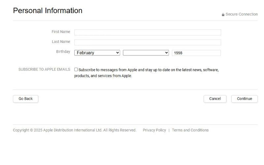This screenshot has width=264, height=165.
Task: Click the First Name label
Action: (x=61, y=32)
